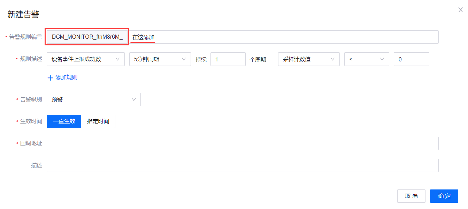Expand the 告警级别 dropdown showing 预警
The width and height of the screenshot is (468, 209).
(x=93, y=99)
